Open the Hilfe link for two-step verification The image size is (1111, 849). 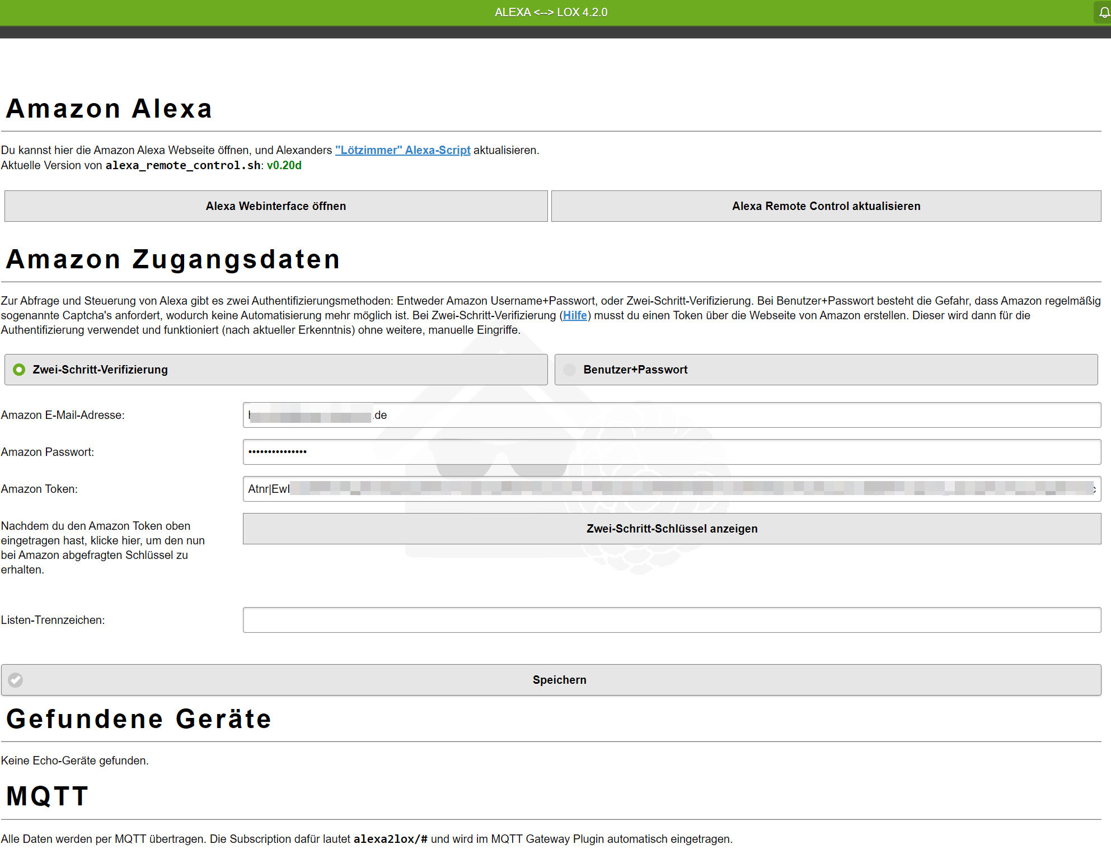pyautogui.click(x=575, y=315)
